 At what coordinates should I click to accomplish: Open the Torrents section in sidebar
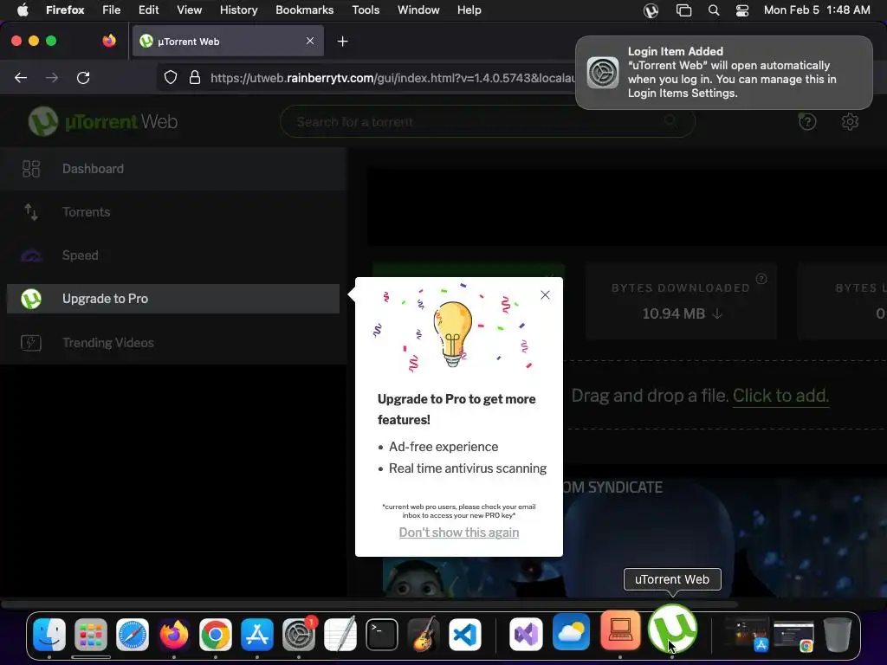pos(173,212)
